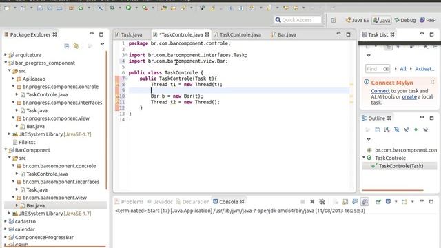Toggle Hide Non-Public Members in Outline

[416, 130]
